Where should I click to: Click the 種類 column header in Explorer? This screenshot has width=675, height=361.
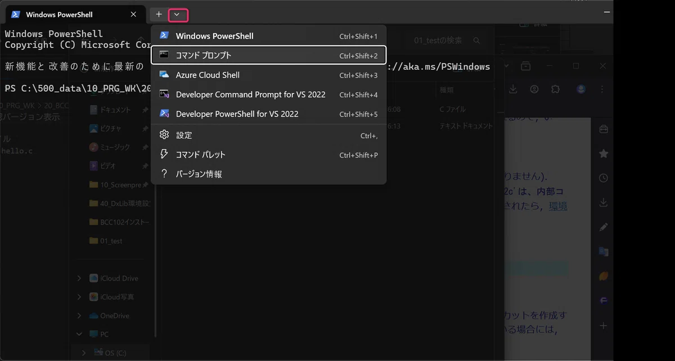tap(447, 90)
